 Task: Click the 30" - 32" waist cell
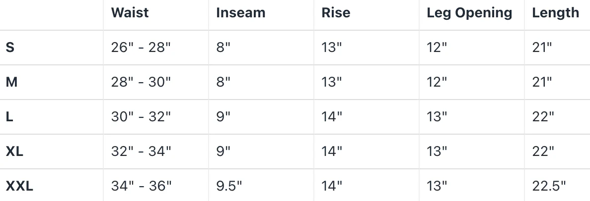[x=141, y=117]
